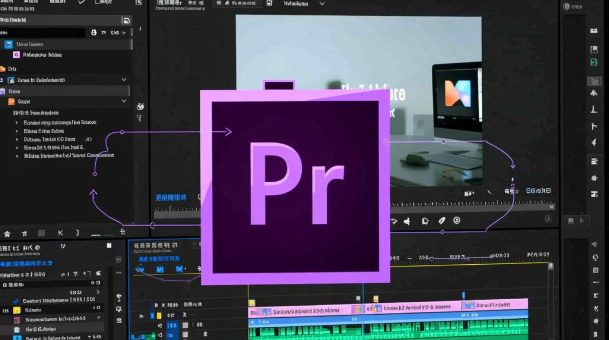Viewport: 609px width, 340px height.
Task: Click the scrollbar in the top-left panel
Action: coord(131,44)
